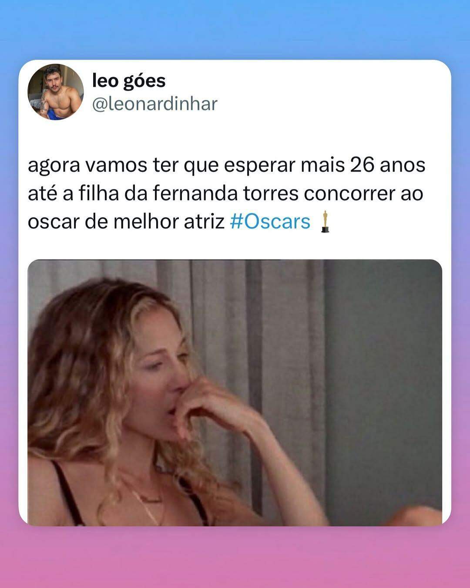The height and width of the screenshot is (588, 470).
Task: Select the number "26" in tweet text
Action: tap(362, 165)
